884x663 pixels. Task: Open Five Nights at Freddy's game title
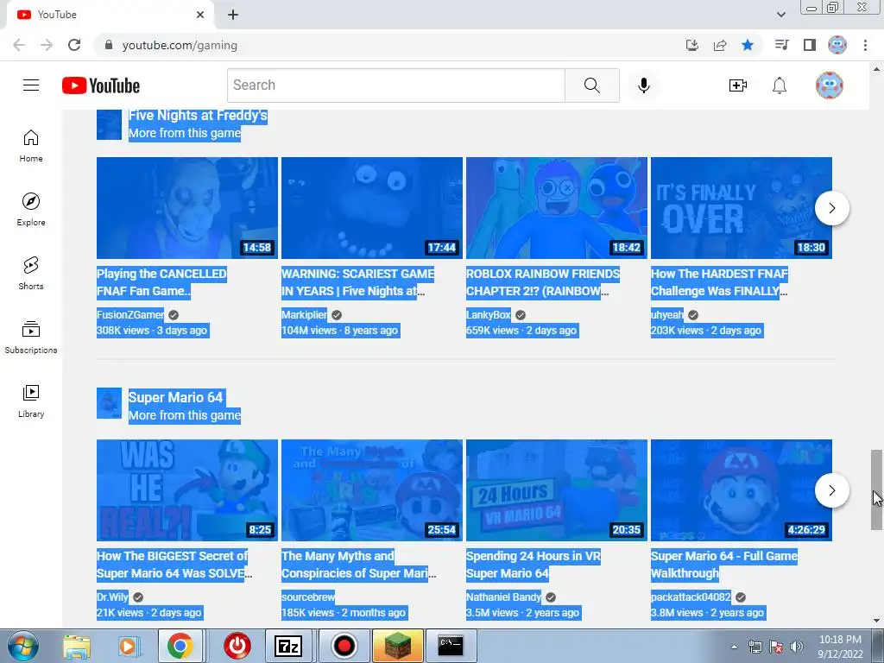point(198,115)
